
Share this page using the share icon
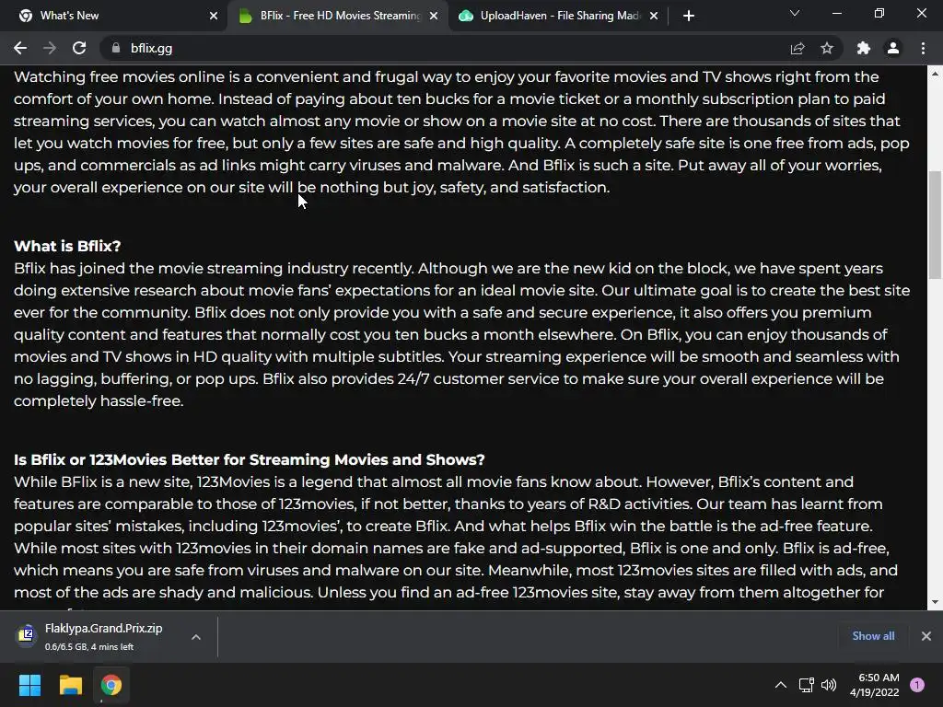tap(797, 48)
